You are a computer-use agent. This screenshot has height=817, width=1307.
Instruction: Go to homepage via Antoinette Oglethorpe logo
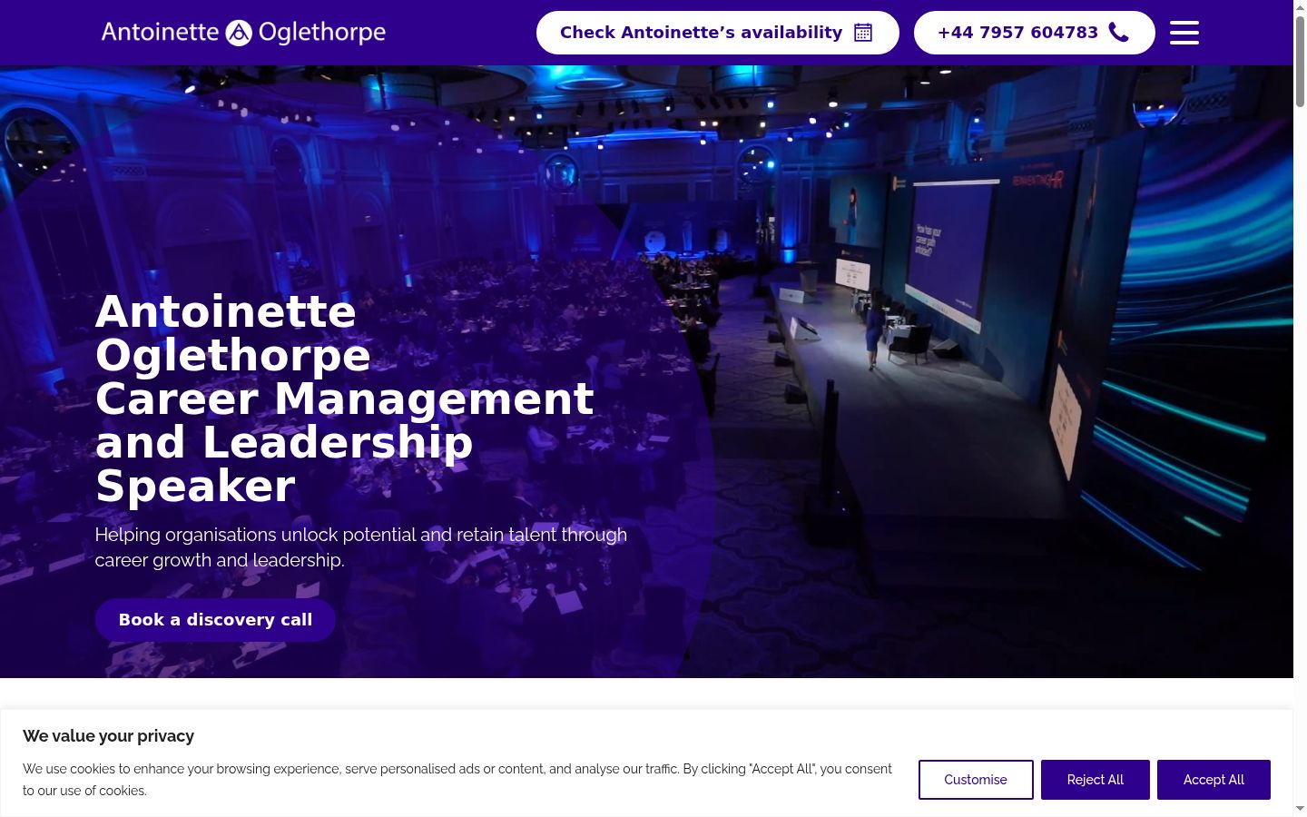pyautogui.click(x=243, y=33)
